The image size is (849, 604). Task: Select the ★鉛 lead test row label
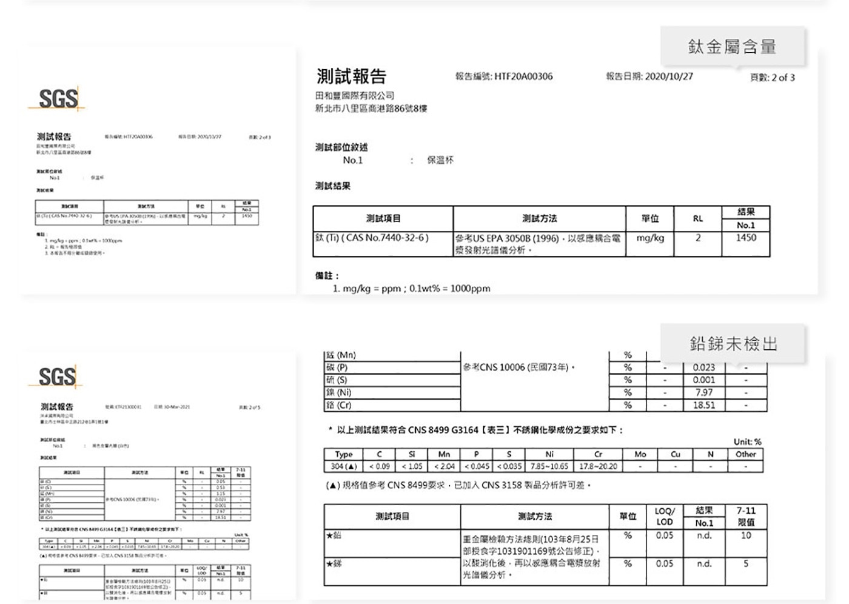click(334, 535)
